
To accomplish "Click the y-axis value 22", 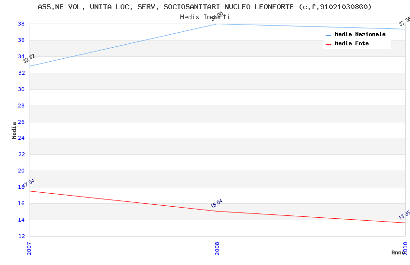I will coord(21,154).
